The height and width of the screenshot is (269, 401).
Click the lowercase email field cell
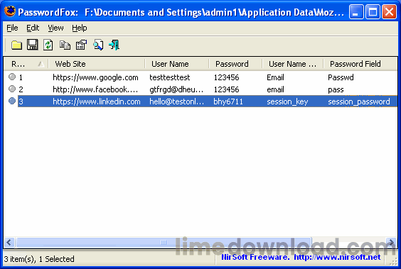(275, 89)
